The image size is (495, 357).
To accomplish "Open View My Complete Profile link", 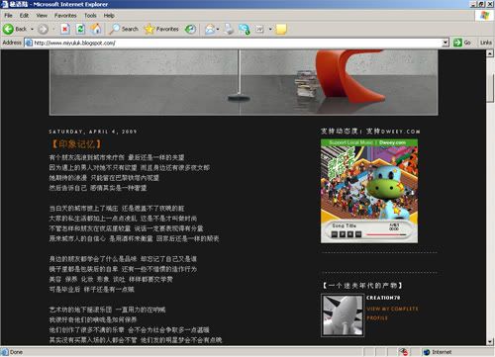I will tap(392, 313).
